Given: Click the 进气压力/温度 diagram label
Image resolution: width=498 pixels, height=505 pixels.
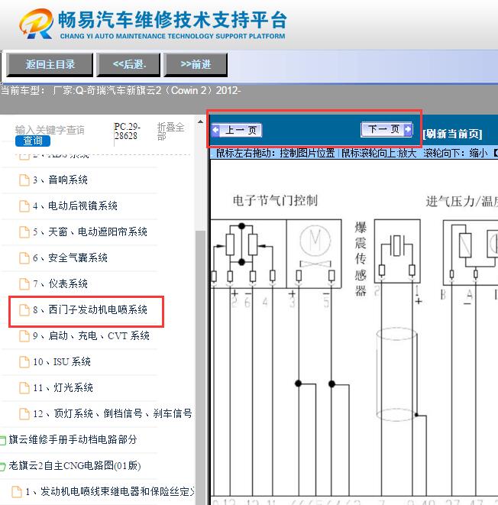Looking at the screenshot, I should (461, 202).
